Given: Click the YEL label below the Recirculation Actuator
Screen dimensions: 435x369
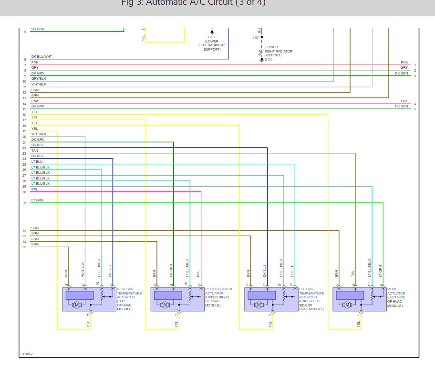Looking at the screenshot, I should point(176,324).
